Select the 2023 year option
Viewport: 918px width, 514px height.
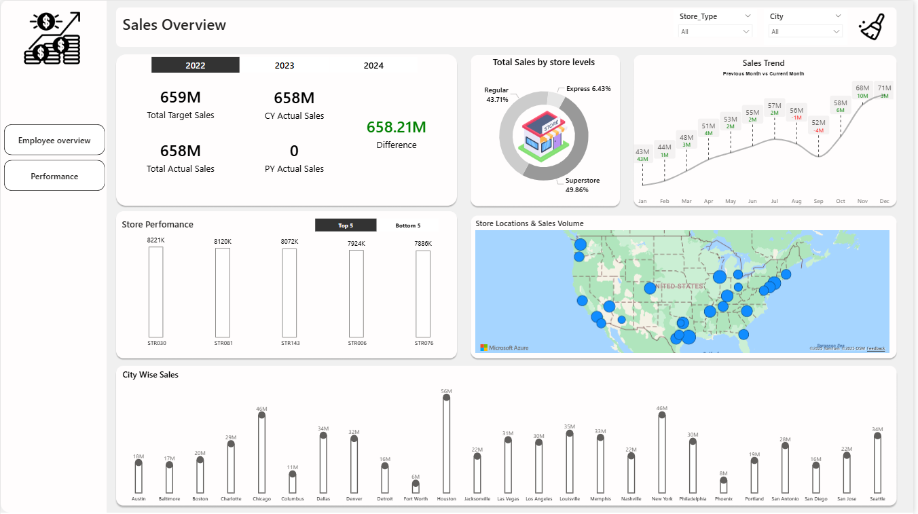[x=284, y=66]
